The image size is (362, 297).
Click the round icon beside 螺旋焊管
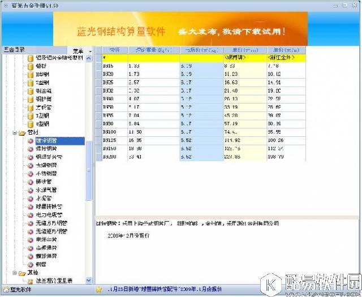coord(31,256)
